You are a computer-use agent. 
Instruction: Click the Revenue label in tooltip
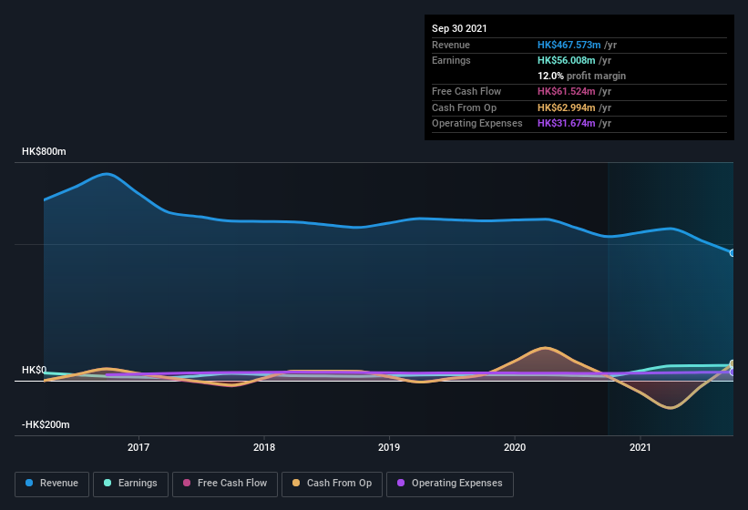[x=451, y=45]
